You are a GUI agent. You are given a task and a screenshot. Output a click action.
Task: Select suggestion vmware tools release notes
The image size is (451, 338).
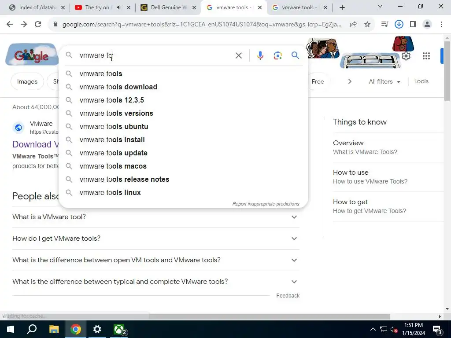pos(183,180)
